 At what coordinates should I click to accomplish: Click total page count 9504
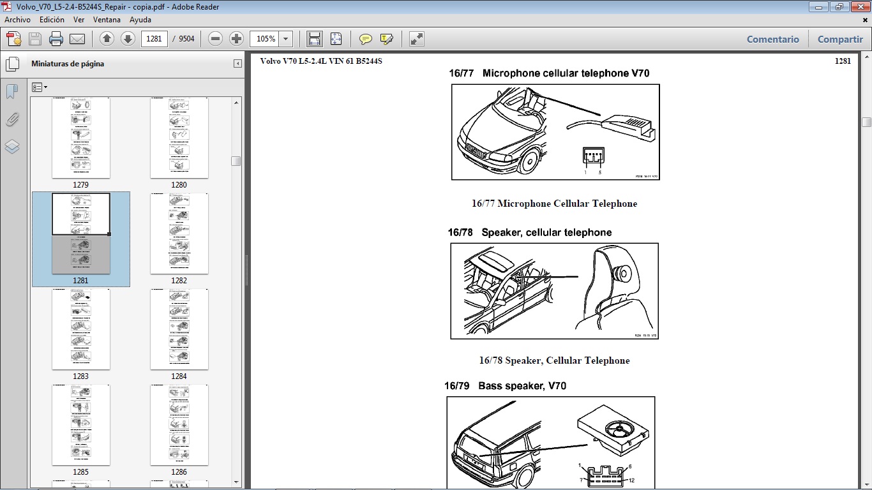[x=186, y=39]
